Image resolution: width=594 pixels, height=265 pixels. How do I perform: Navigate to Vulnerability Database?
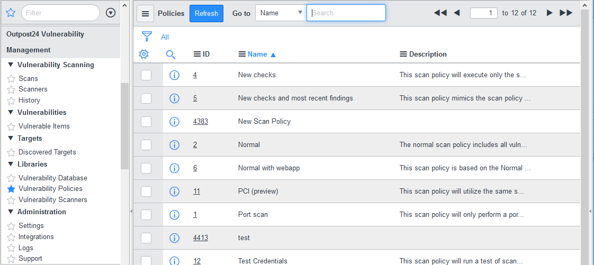(52, 178)
